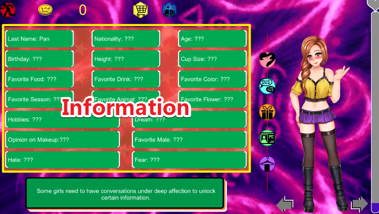
Task: Click the hint box about deep affection
Action: point(125,193)
